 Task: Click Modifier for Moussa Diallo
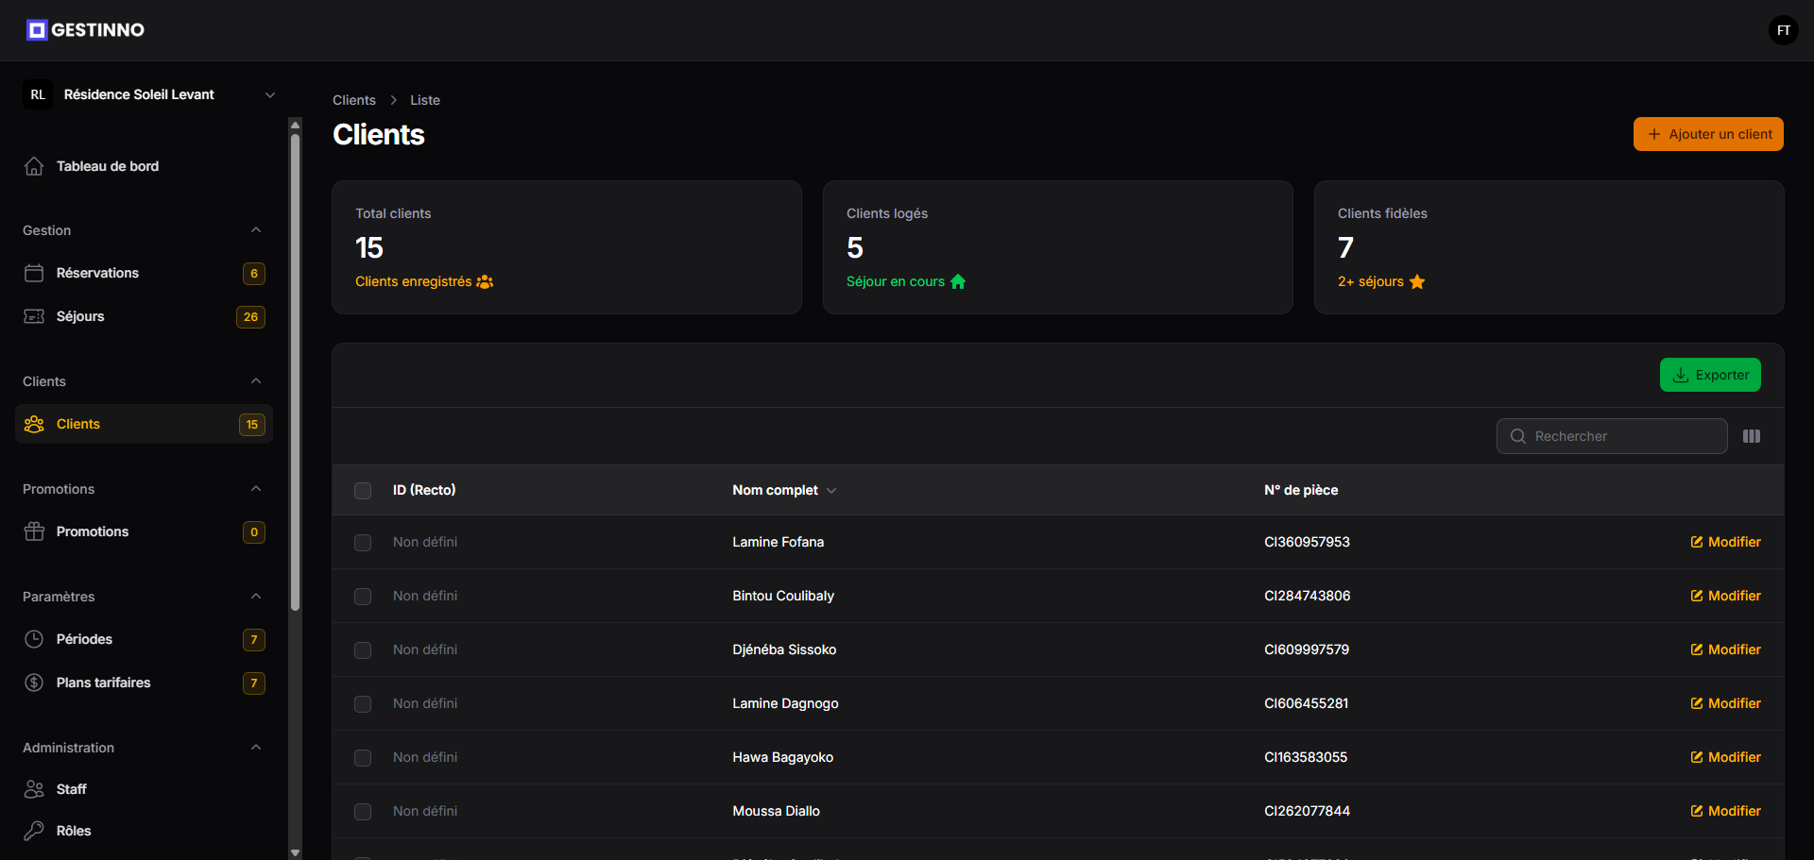pyautogui.click(x=1725, y=811)
